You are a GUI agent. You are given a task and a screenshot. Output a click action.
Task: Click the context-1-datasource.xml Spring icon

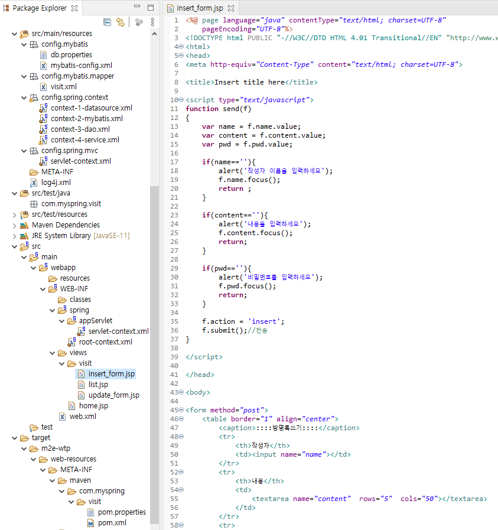point(43,108)
